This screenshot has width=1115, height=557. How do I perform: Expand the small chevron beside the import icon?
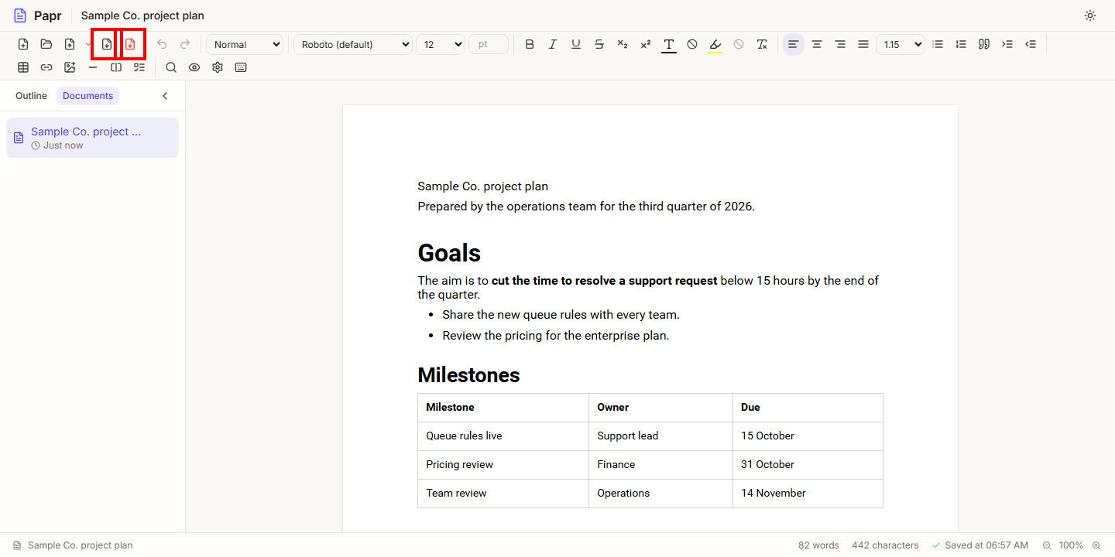[88, 44]
